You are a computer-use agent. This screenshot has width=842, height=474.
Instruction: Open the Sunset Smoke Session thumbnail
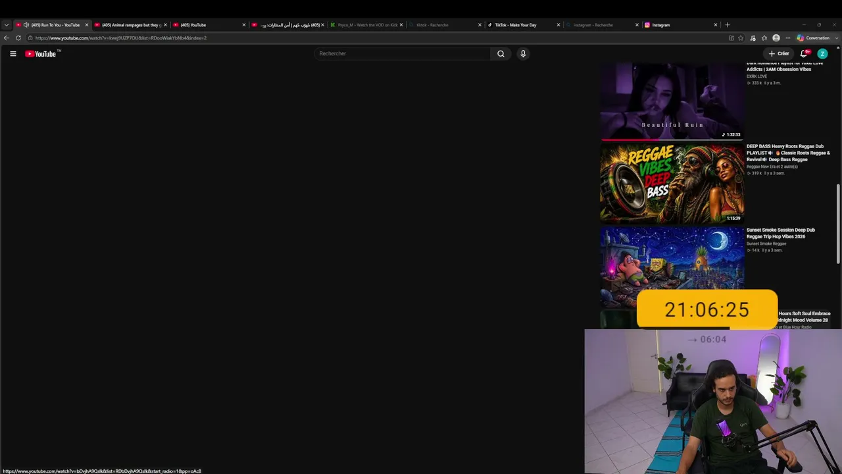click(672, 267)
